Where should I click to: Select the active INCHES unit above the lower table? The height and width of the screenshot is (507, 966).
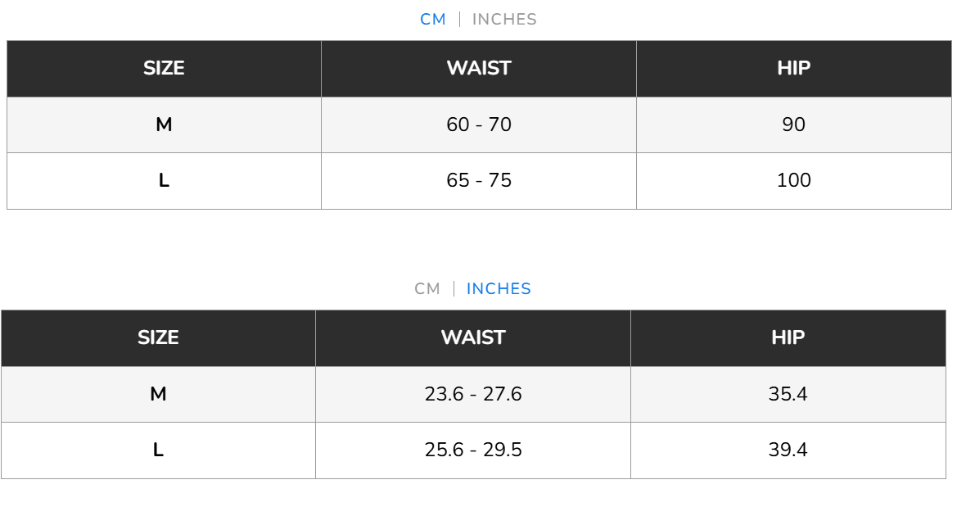click(x=499, y=289)
